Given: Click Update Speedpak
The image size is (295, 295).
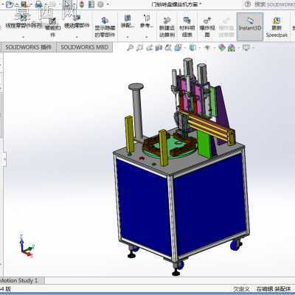Looking at the screenshot, I should 277,27.
